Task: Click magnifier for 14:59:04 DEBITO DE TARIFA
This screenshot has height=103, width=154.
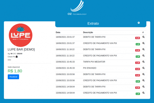Action: 143,87
